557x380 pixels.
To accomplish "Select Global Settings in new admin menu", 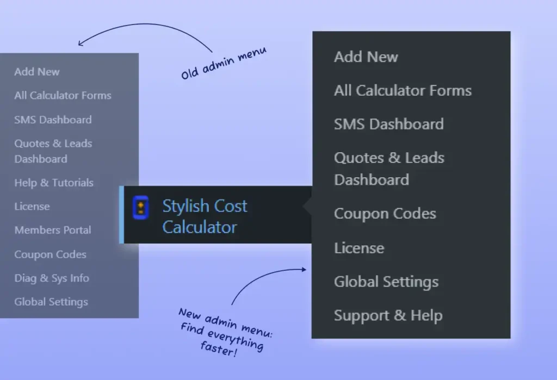I will point(386,282).
